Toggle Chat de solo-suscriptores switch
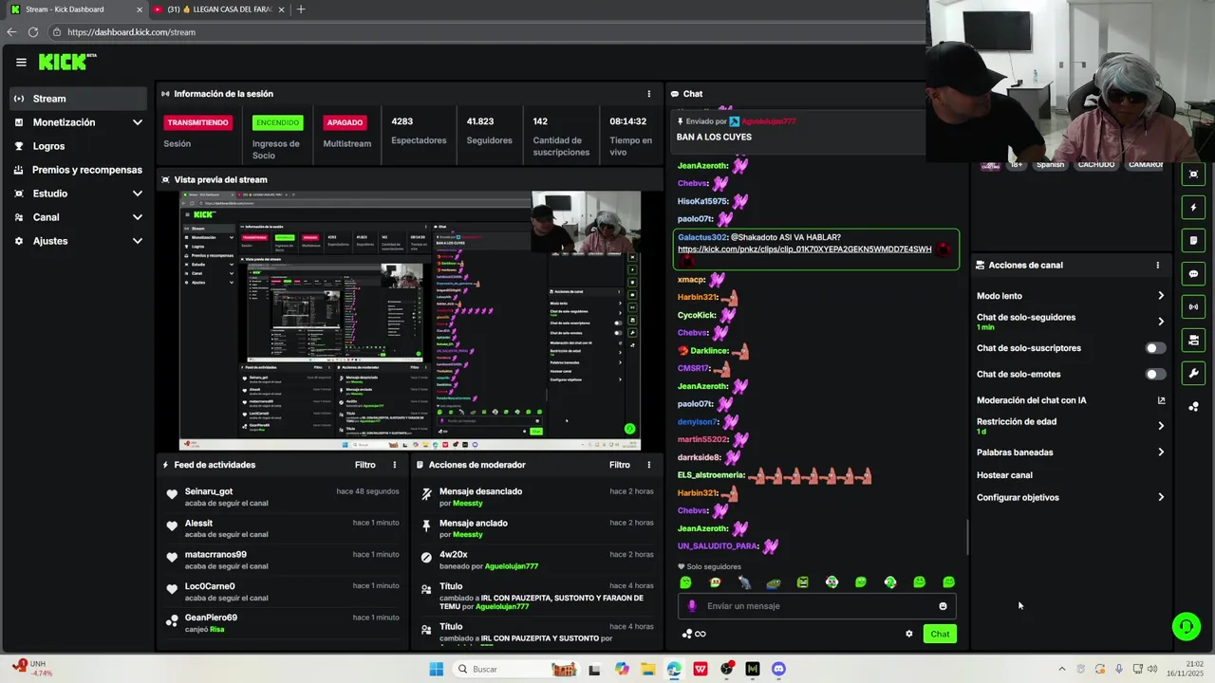Image resolution: width=1215 pixels, height=683 pixels. pyautogui.click(x=1155, y=348)
